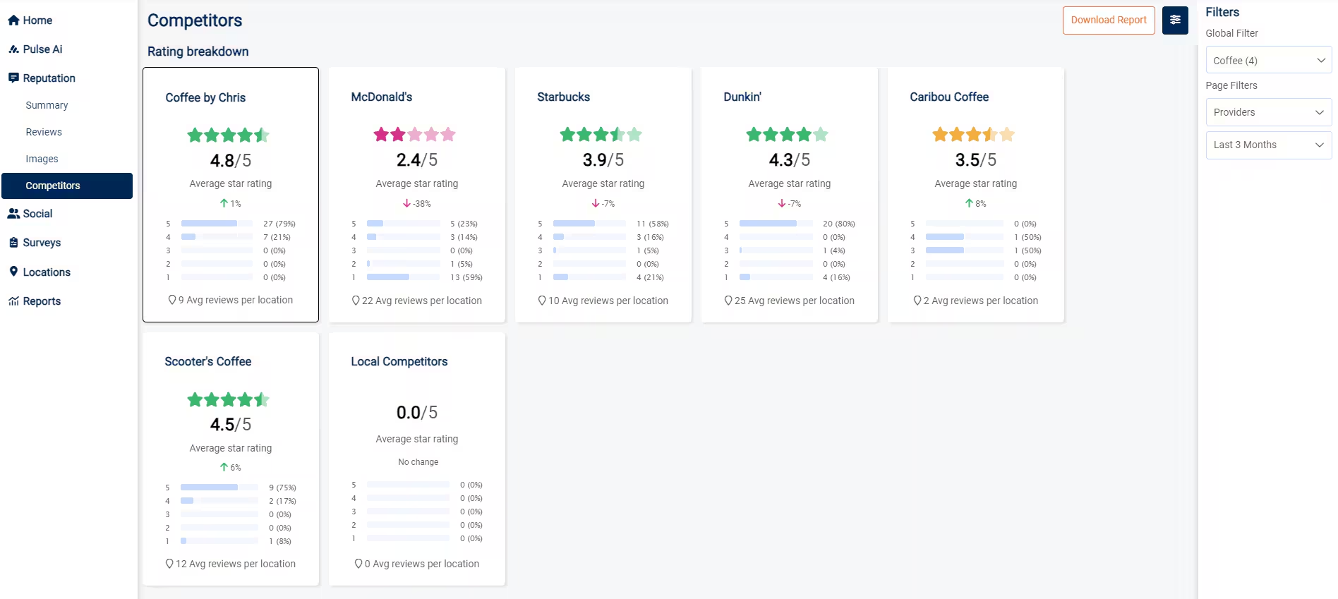Click the "2.4/5" rating value
Screen dimensions: 1338x599
pyautogui.click(x=417, y=160)
